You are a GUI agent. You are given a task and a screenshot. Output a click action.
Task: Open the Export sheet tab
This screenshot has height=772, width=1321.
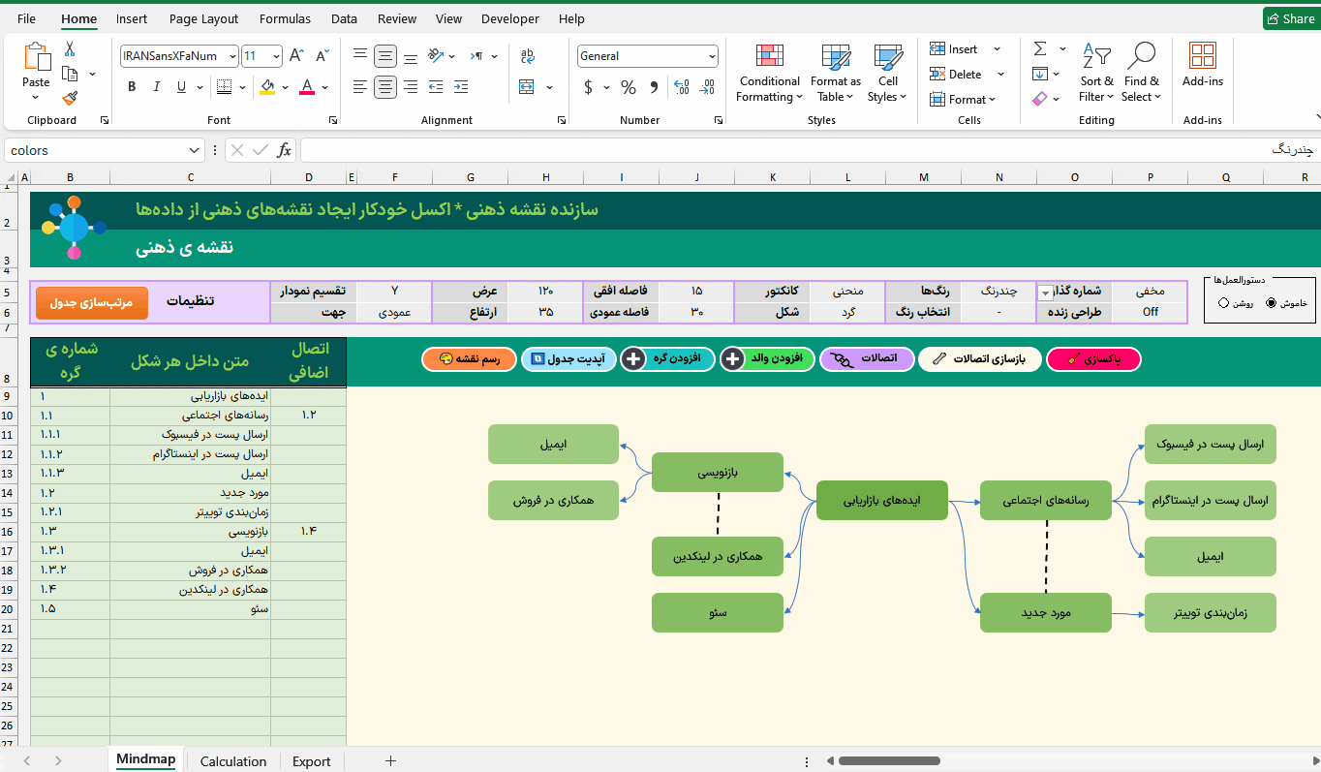(312, 761)
